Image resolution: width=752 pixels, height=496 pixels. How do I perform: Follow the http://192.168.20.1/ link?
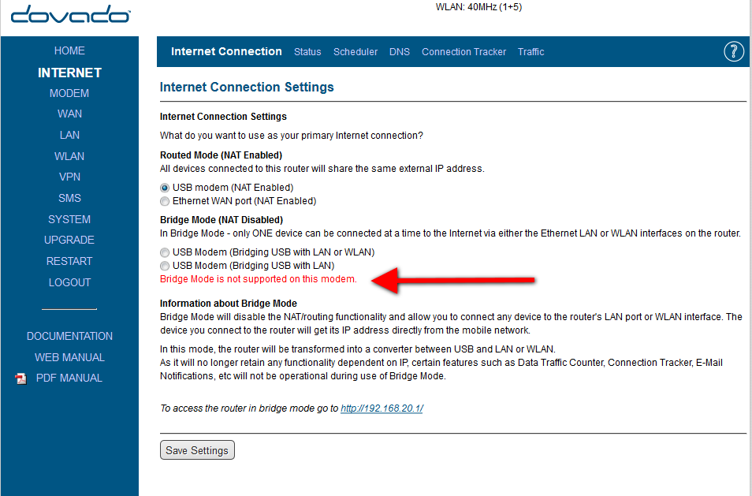382,408
